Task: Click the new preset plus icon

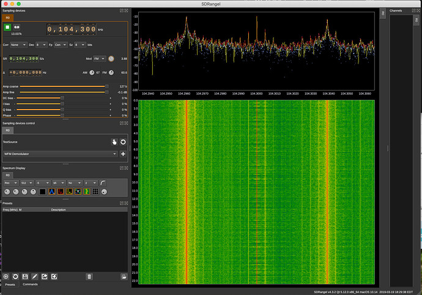Action: [6, 277]
